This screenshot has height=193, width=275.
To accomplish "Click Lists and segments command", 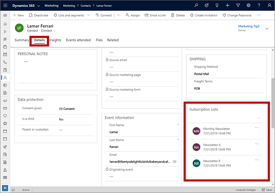I will [x=69, y=15].
